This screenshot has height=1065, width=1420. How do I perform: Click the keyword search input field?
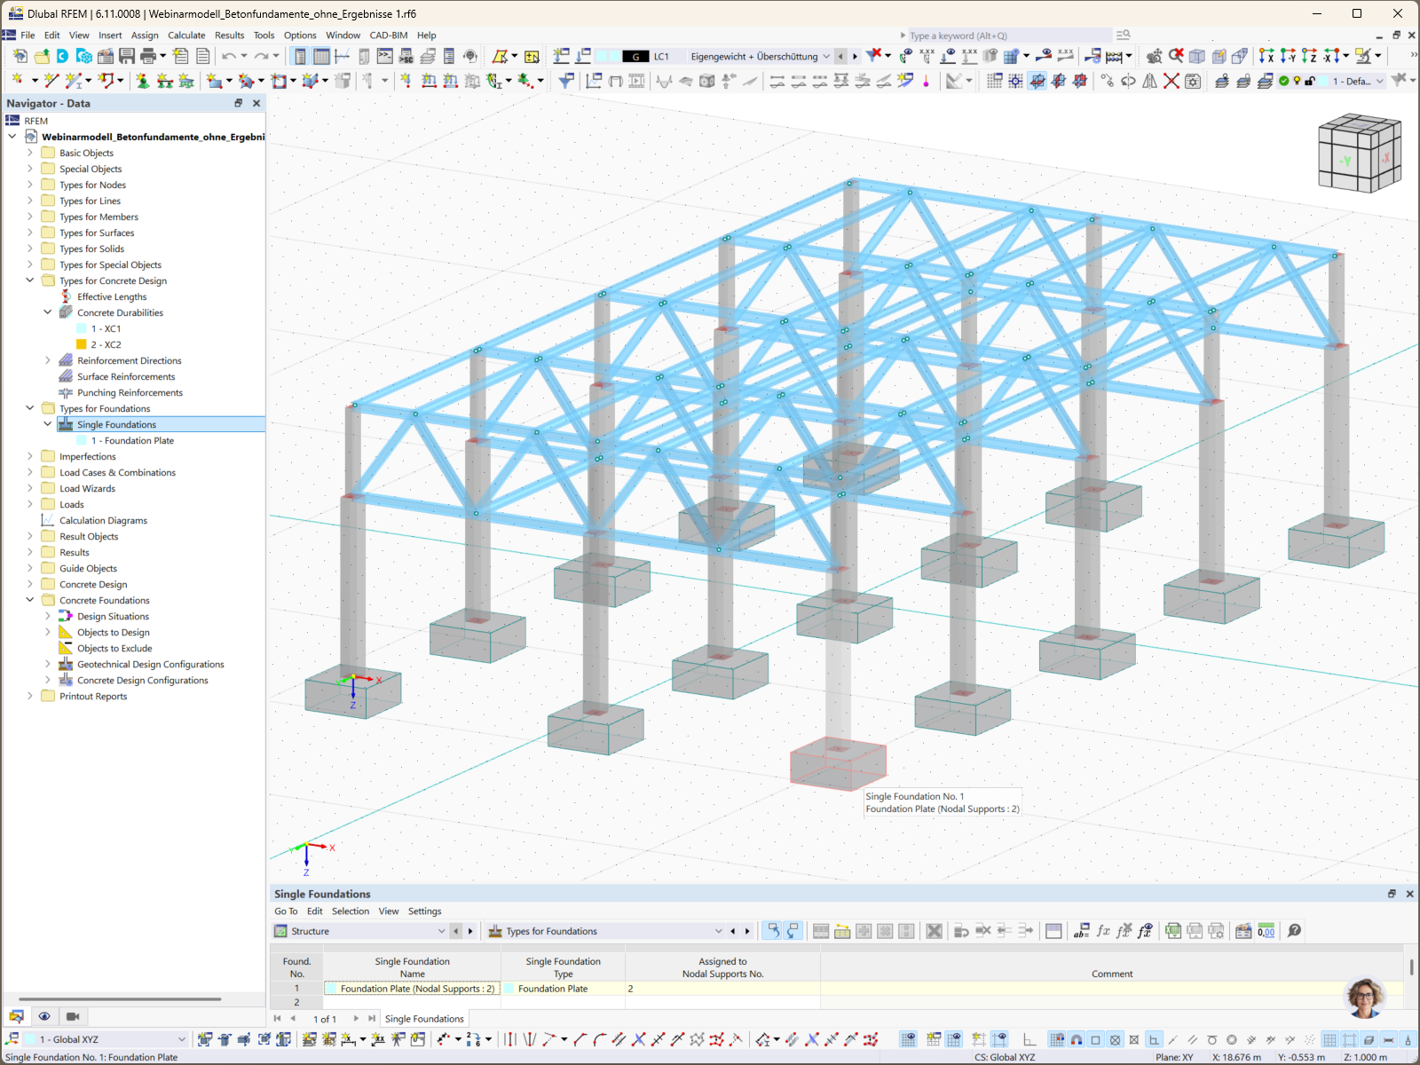point(1003,35)
